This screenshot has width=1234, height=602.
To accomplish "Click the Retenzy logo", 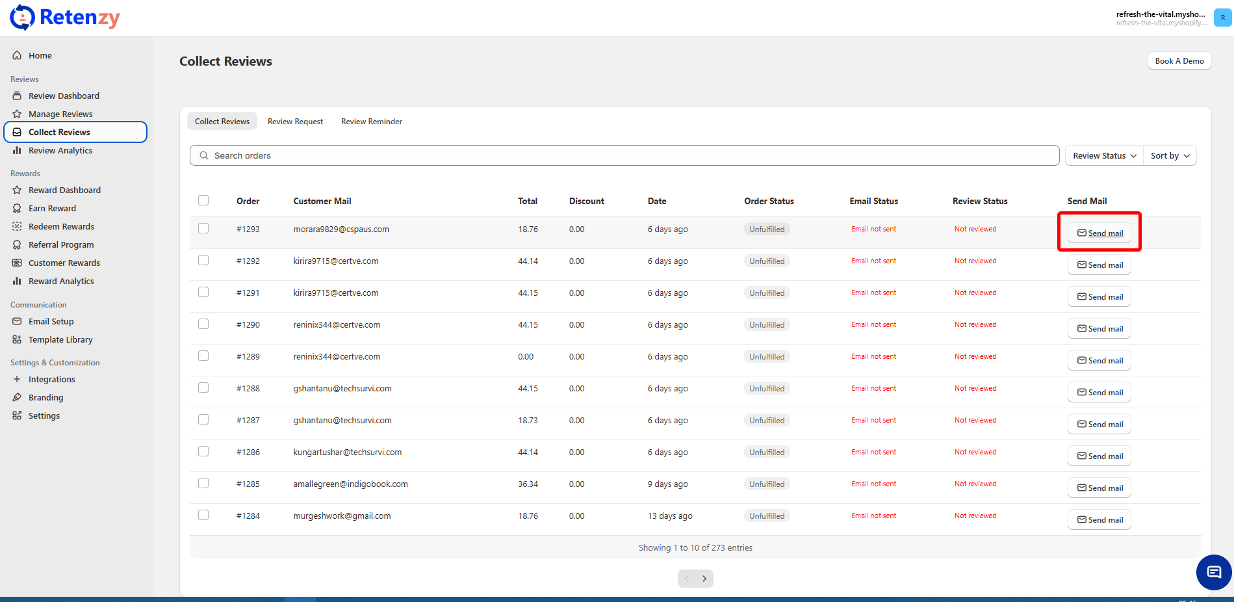I will click(65, 18).
